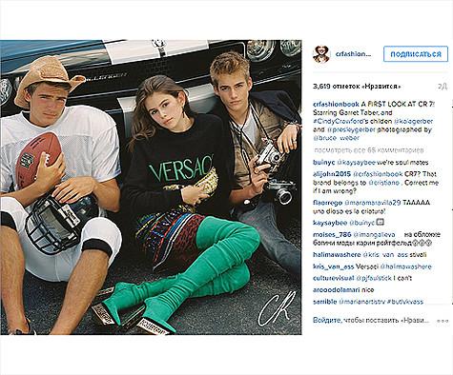The image size is (453, 375).
Task: Open the @cristiano mention in comment
Action: point(383,183)
